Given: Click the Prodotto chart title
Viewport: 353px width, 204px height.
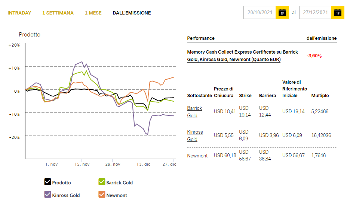Looking at the screenshot, I should (x=30, y=35).
